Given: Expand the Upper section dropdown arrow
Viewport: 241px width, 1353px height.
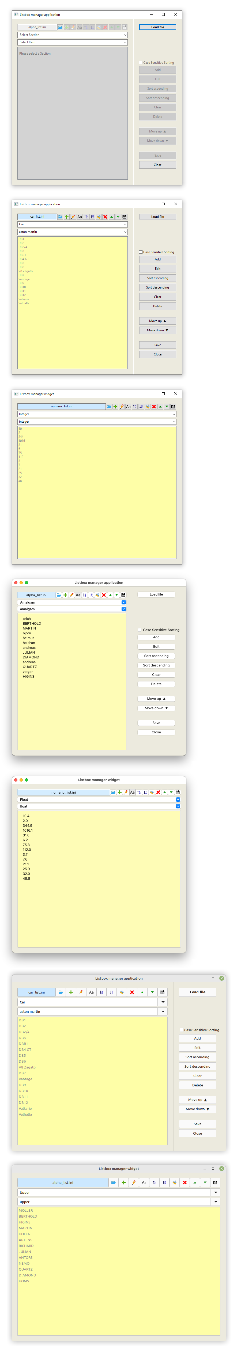Looking at the screenshot, I should (x=215, y=1192).
